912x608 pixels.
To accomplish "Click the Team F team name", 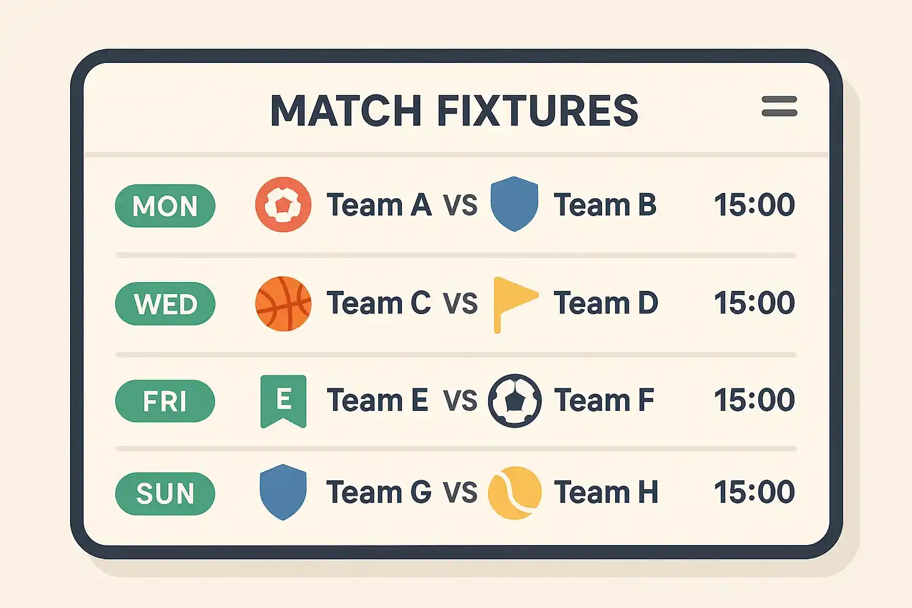I will point(604,401).
